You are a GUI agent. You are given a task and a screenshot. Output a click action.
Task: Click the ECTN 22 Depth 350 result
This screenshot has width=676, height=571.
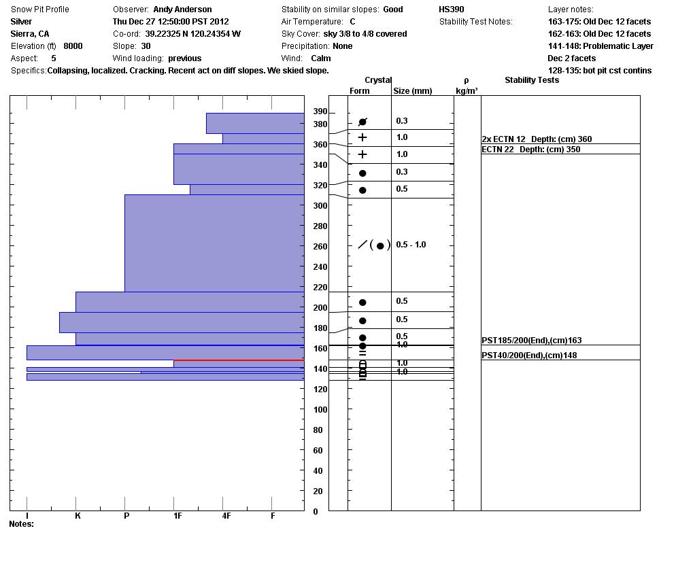(531, 150)
